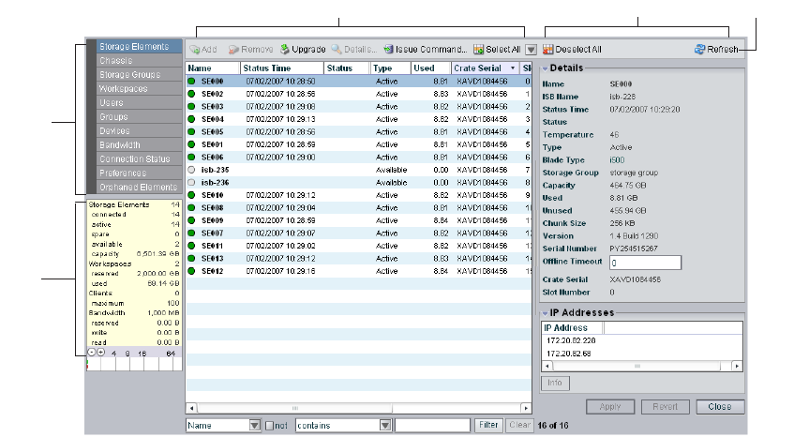Click the Issue Command toolbar icon

[388, 49]
